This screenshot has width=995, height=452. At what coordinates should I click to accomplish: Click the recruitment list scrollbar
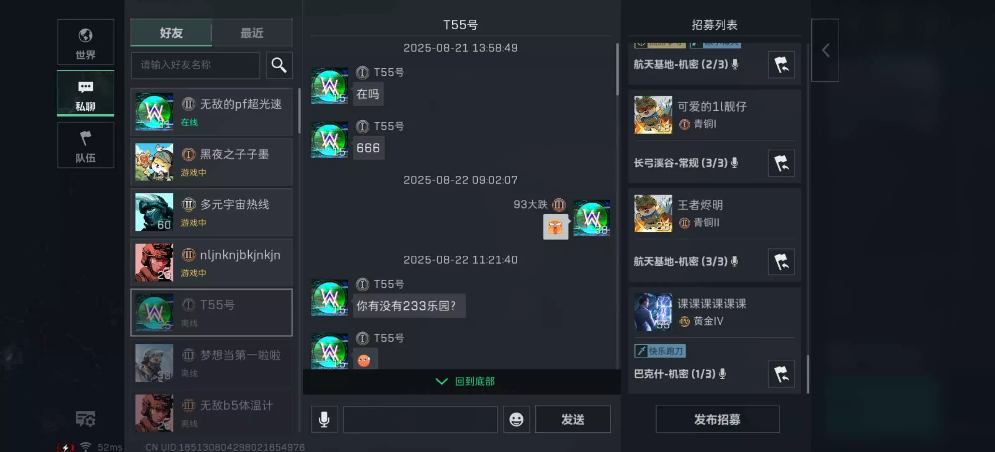coord(808,375)
